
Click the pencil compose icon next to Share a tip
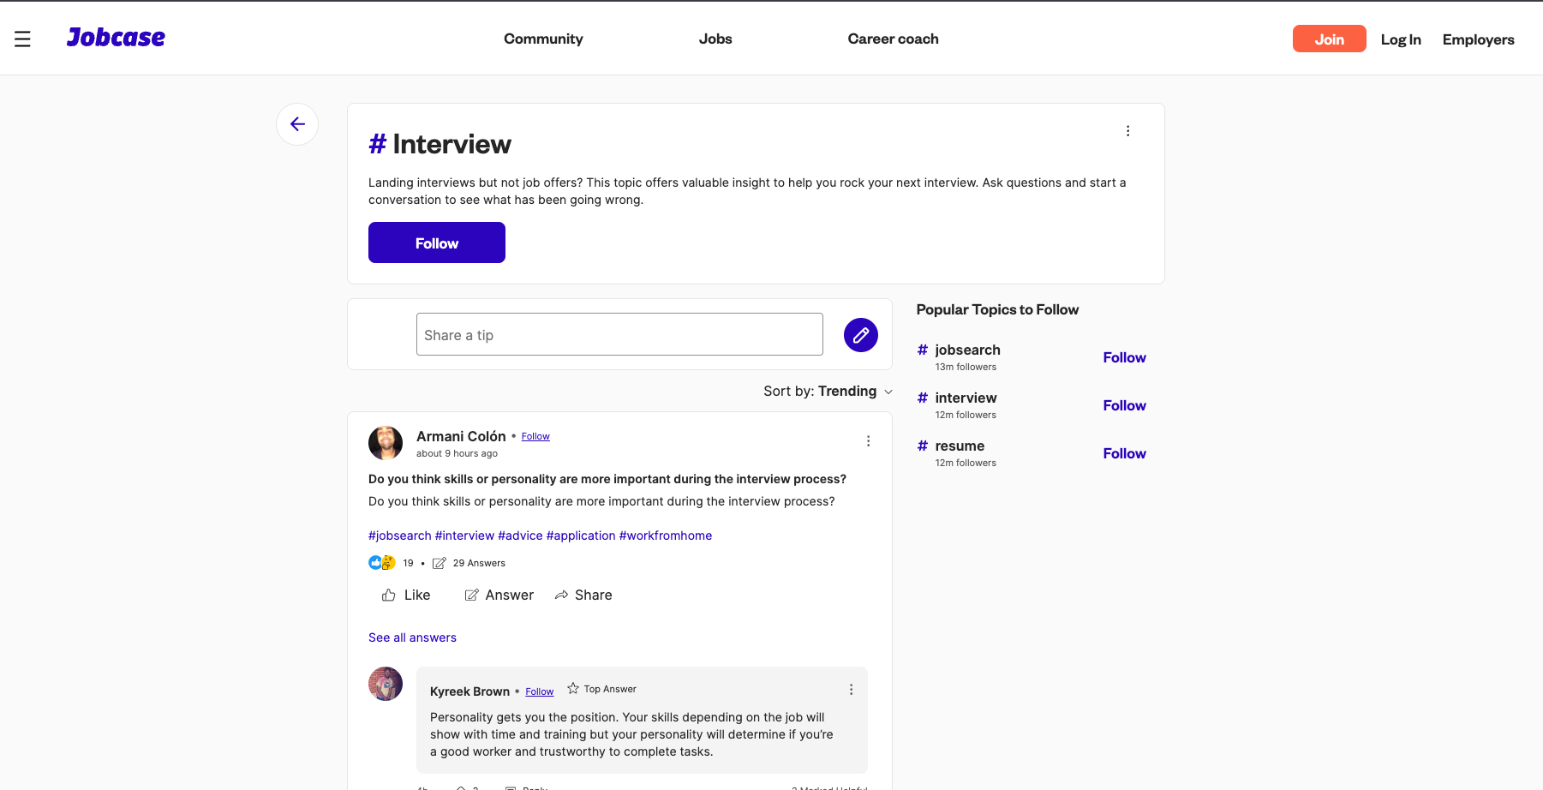[x=860, y=334]
